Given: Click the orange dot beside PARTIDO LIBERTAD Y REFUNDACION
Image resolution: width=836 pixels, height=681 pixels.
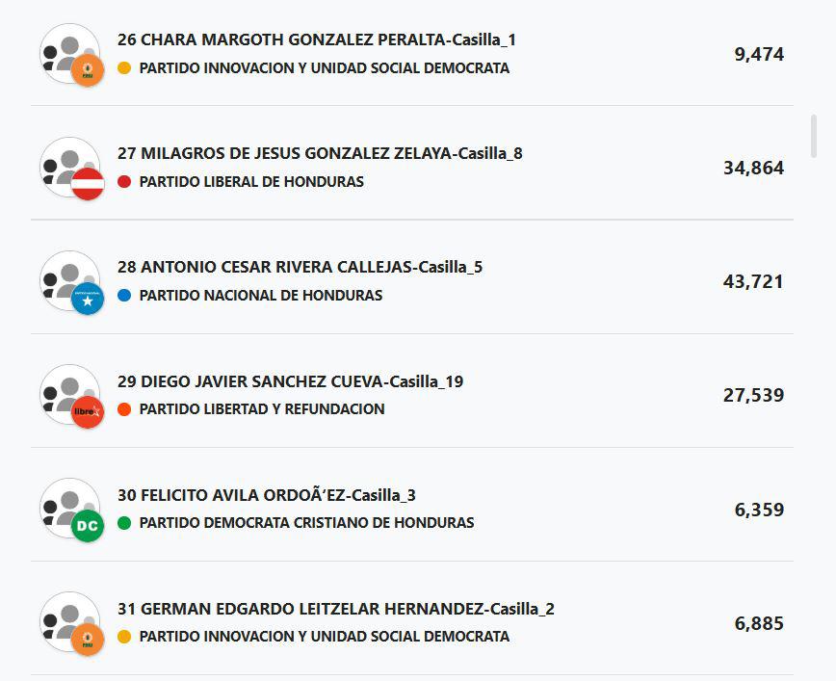Looking at the screenshot, I should [x=126, y=409].
